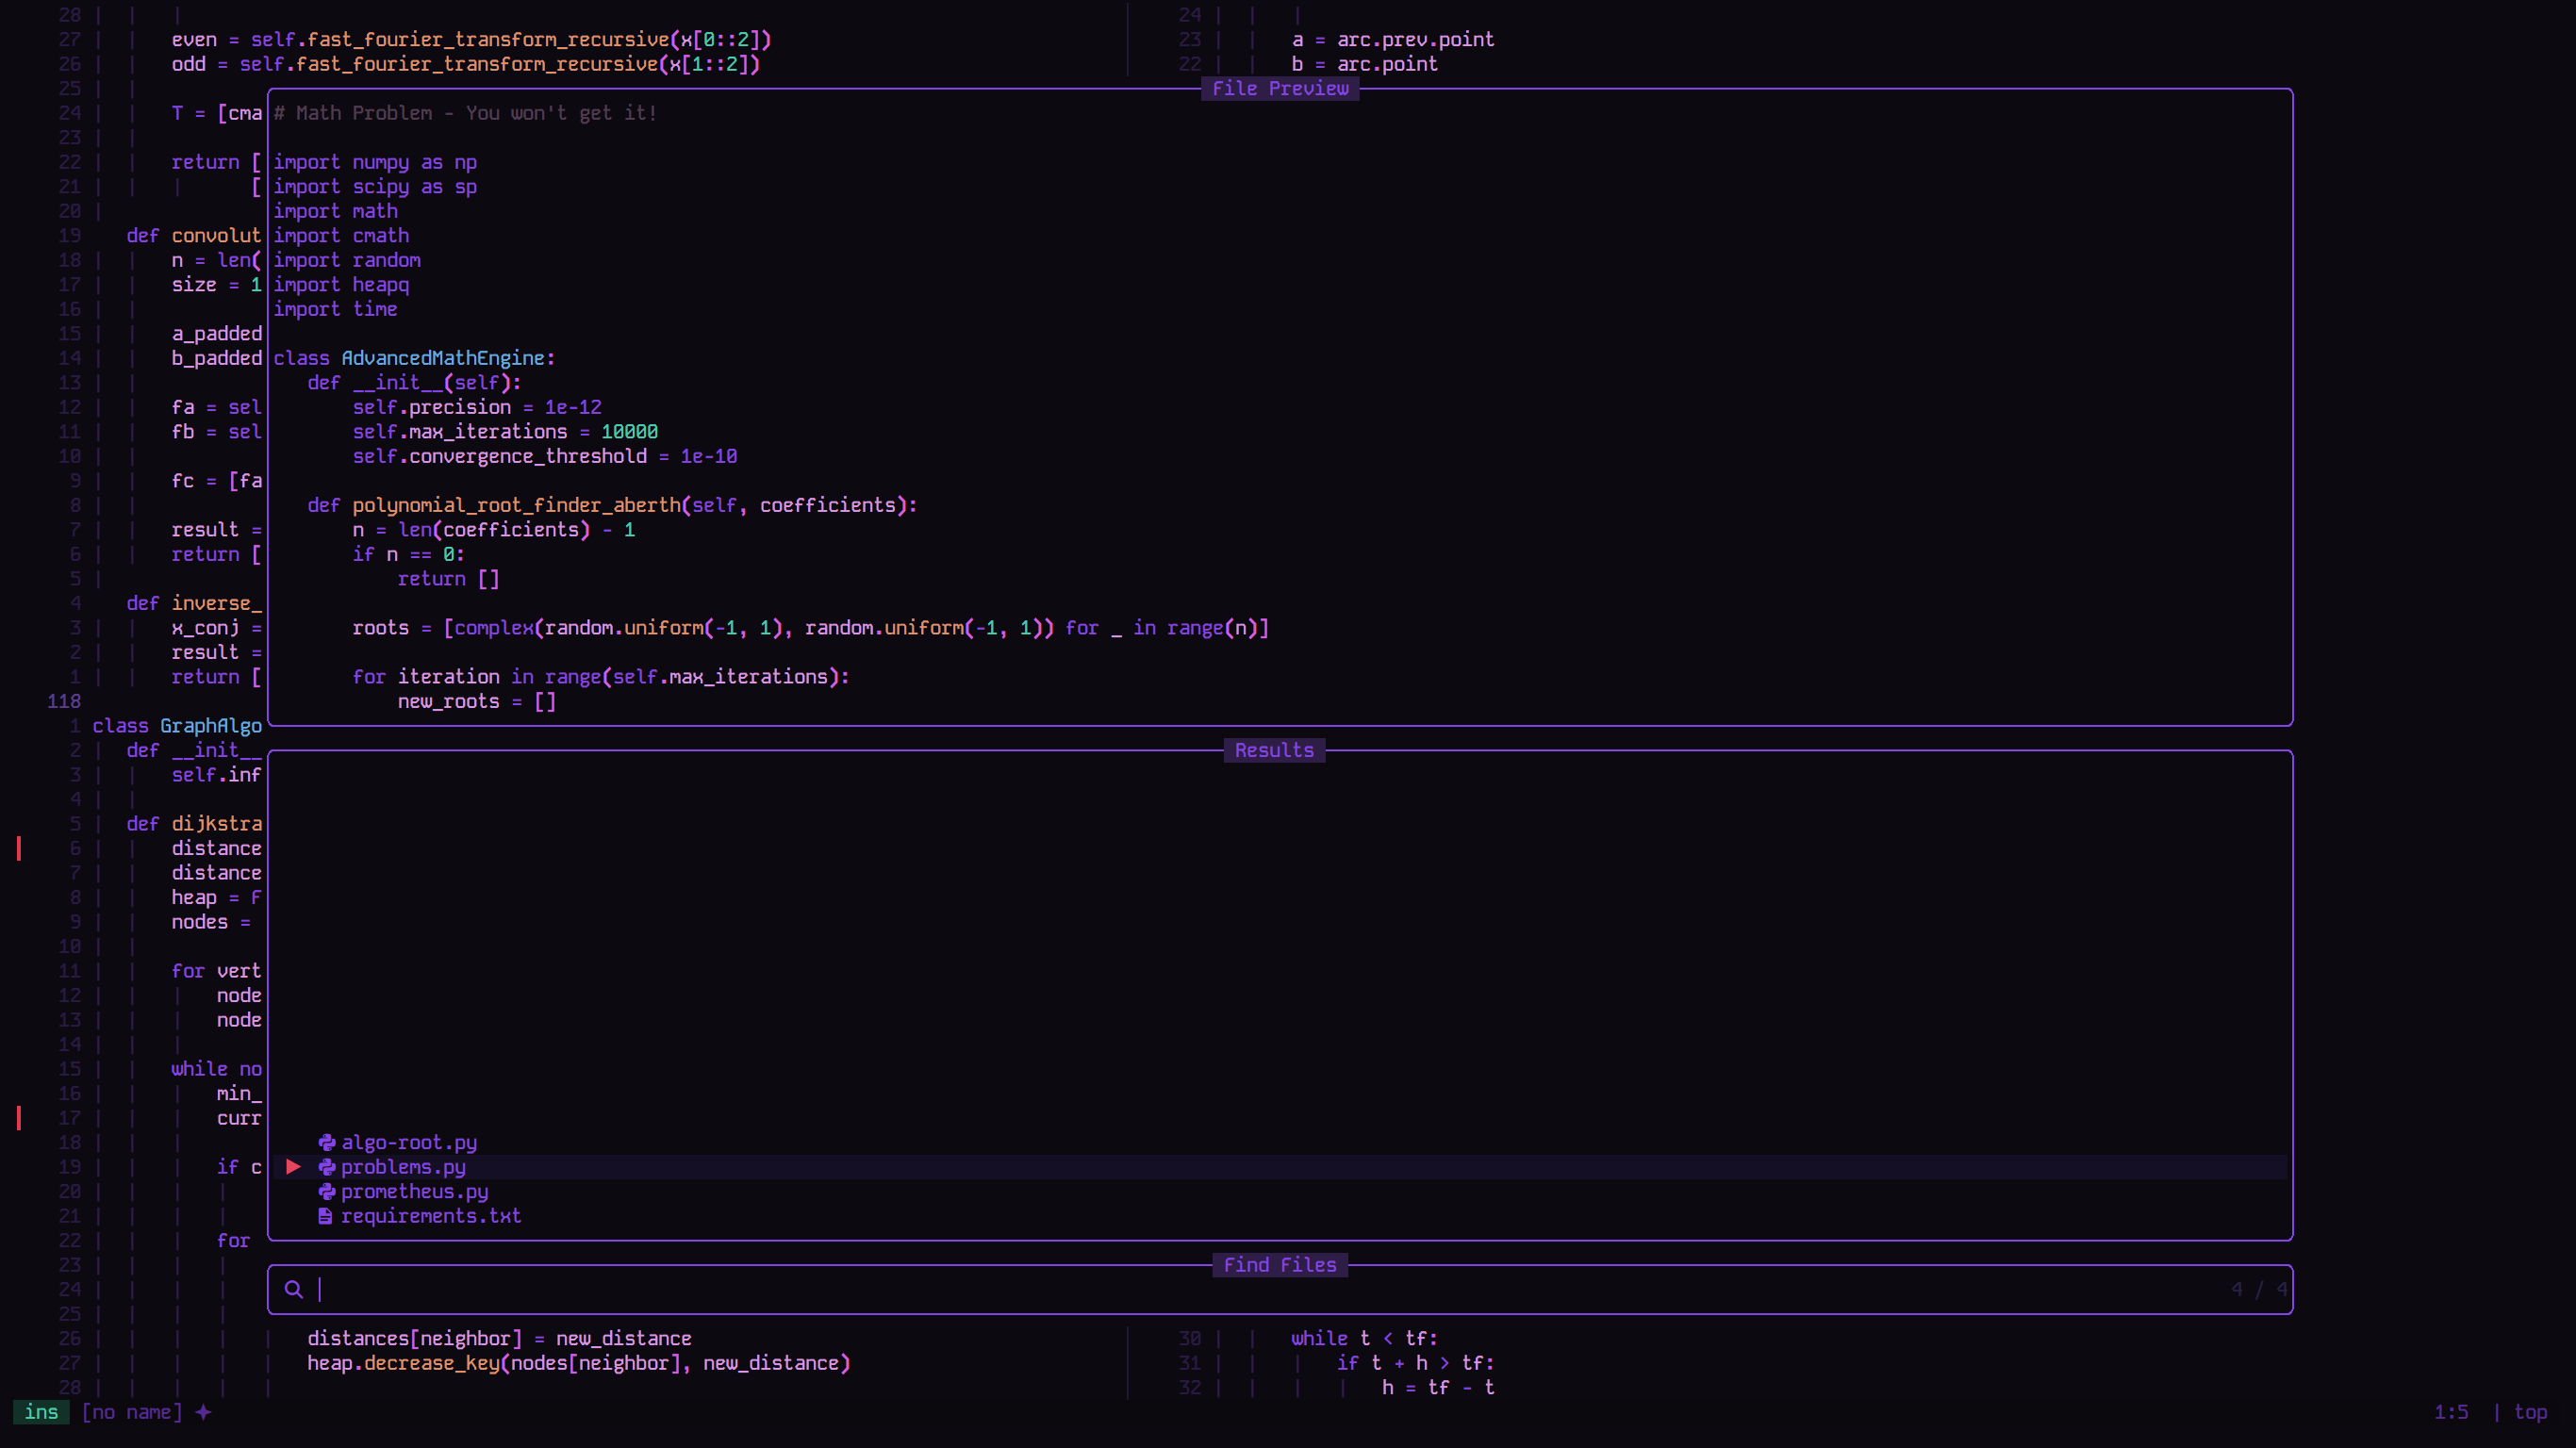Click the Python icon beside problems.py
The height and width of the screenshot is (1448, 2576).
coord(326,1167)
